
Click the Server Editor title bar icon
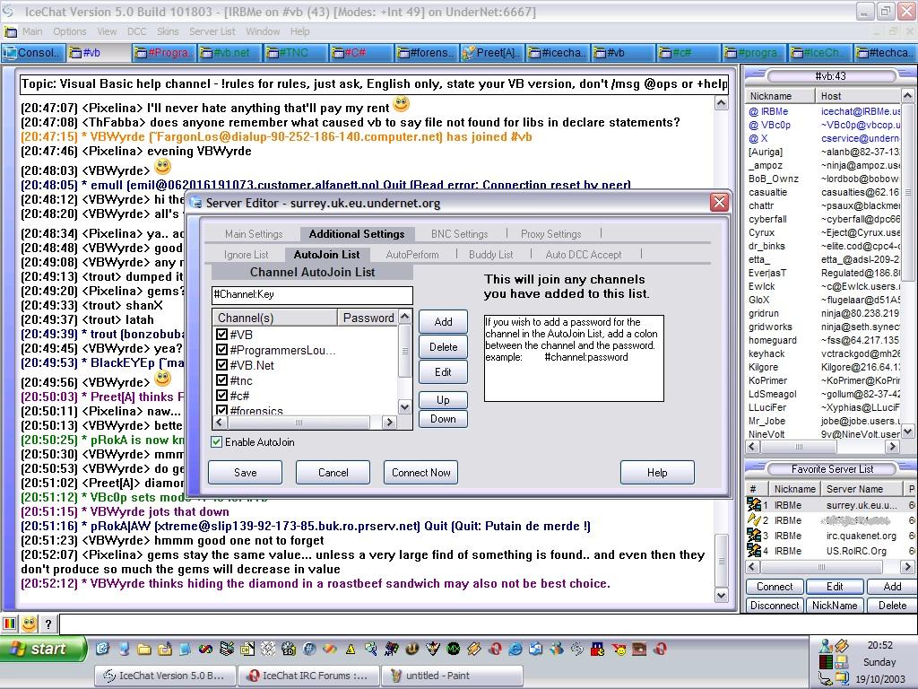point(196,203)
